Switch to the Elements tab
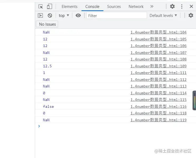Viewport: 196px width, 158px height. point(69,7)
